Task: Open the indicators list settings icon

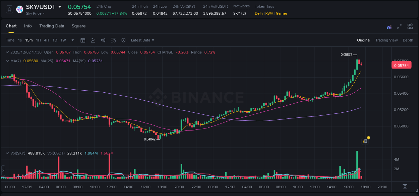Action: 113,40
